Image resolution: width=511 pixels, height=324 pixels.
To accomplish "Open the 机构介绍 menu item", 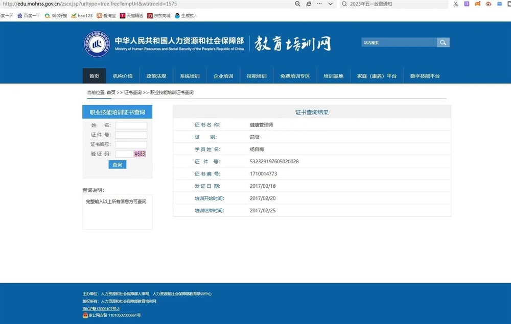I will coord(123,76).
